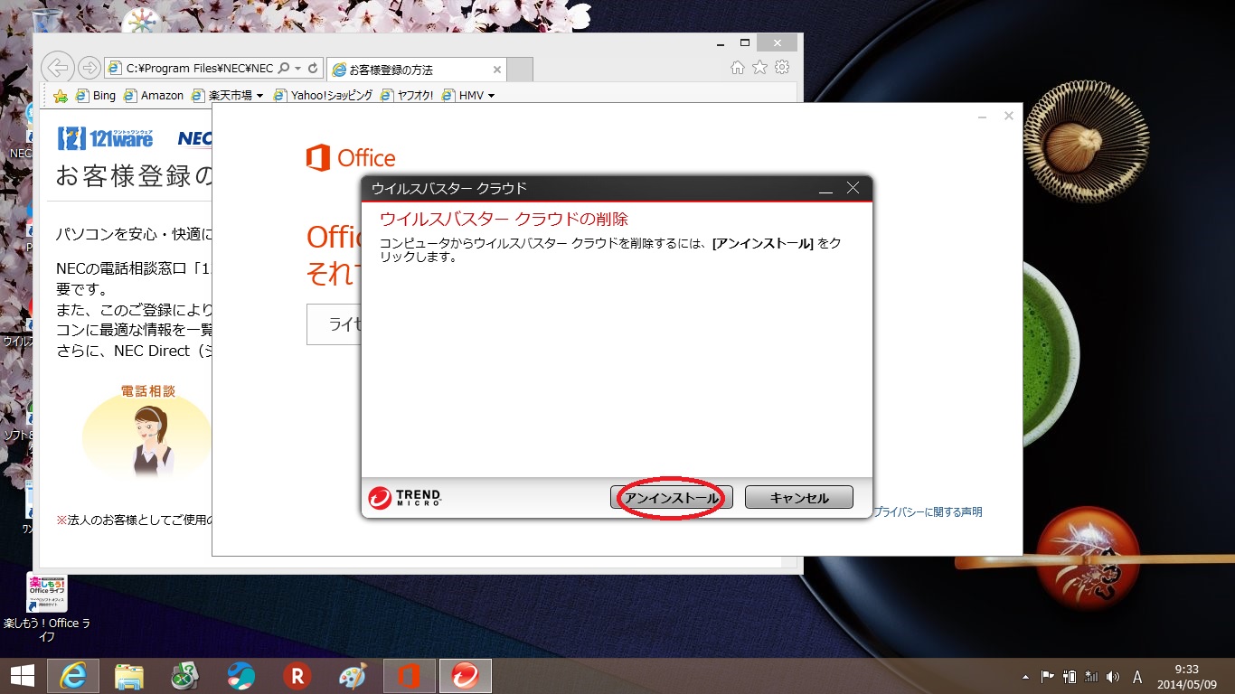This screenshot has height=694, width=1235.
Task: Click the Office logo in installer window
Action: click(x=351, y=158)
